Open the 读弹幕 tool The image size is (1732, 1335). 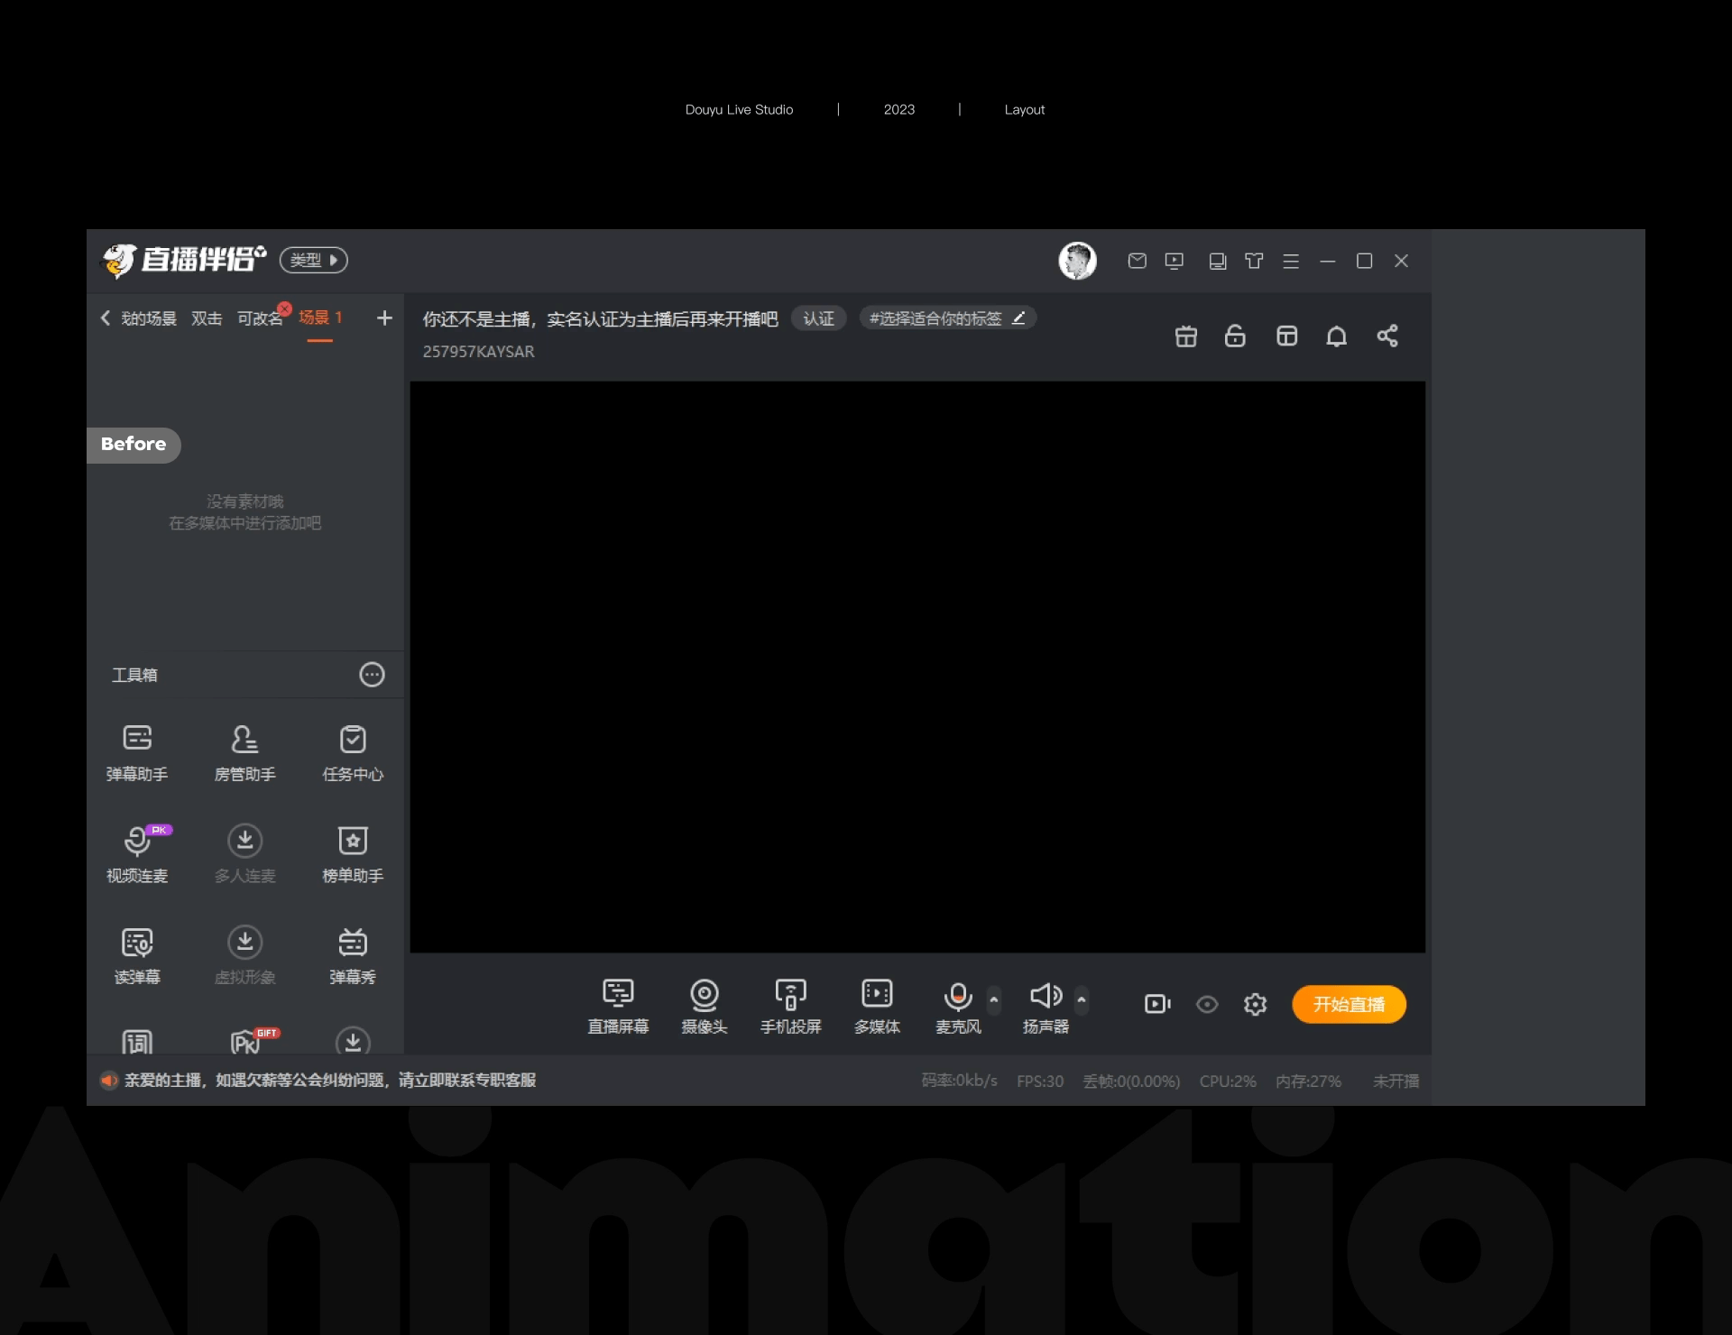(137, 955)
